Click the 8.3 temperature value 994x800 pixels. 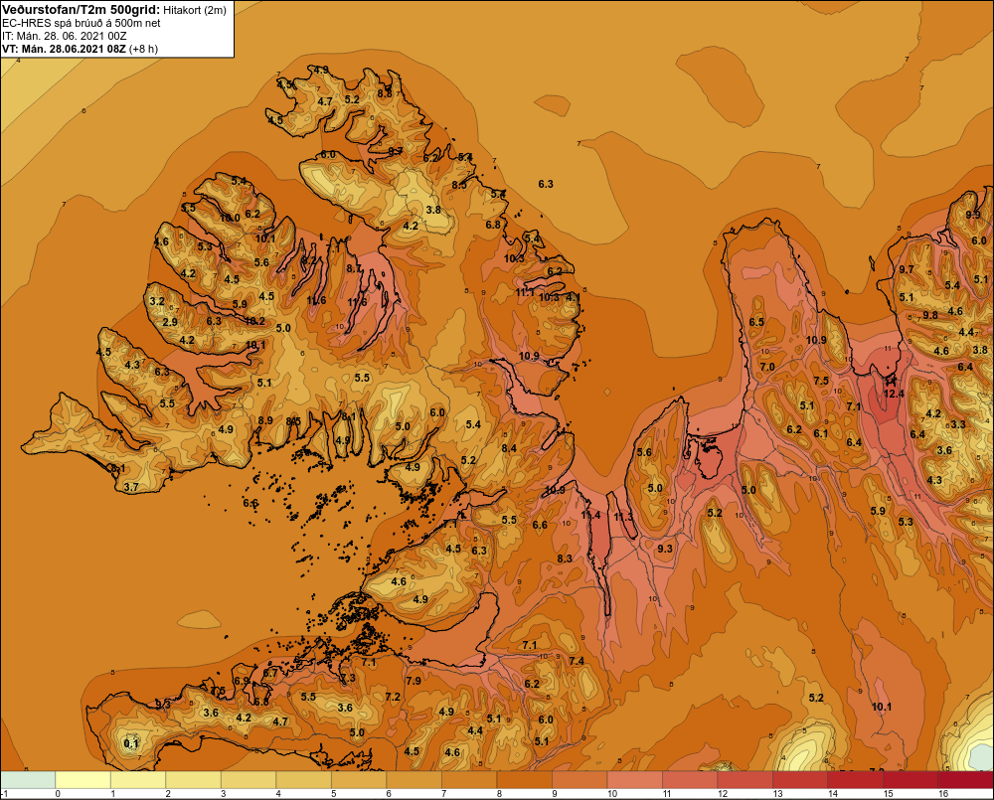click(x=565, y=559)
